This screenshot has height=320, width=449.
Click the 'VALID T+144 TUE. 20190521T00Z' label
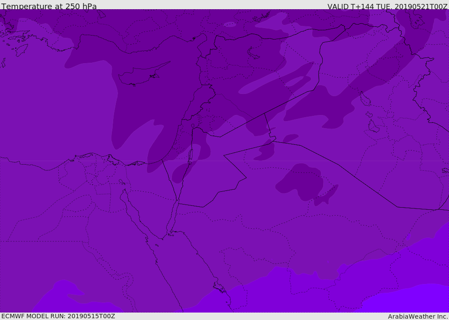tap(388, 7)
